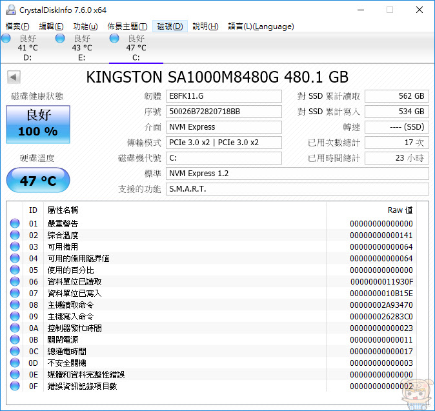
Task: Open the 佈景主題(T) menu
Action: point(127,26)
